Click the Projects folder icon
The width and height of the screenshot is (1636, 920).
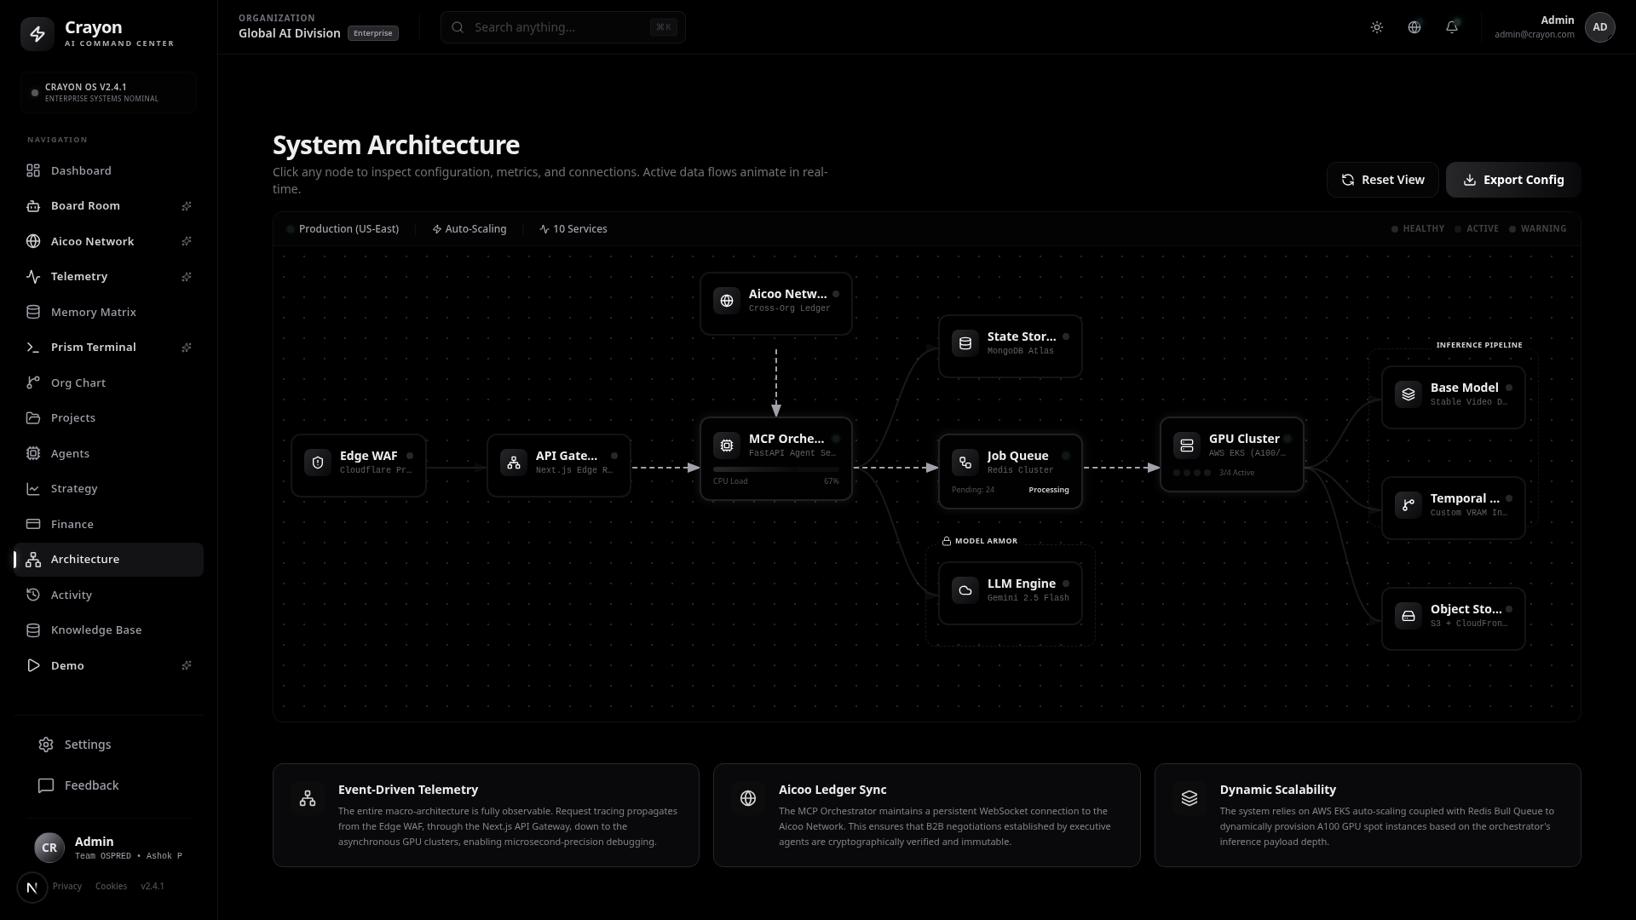pyautogui.click(x=33, y=418)
